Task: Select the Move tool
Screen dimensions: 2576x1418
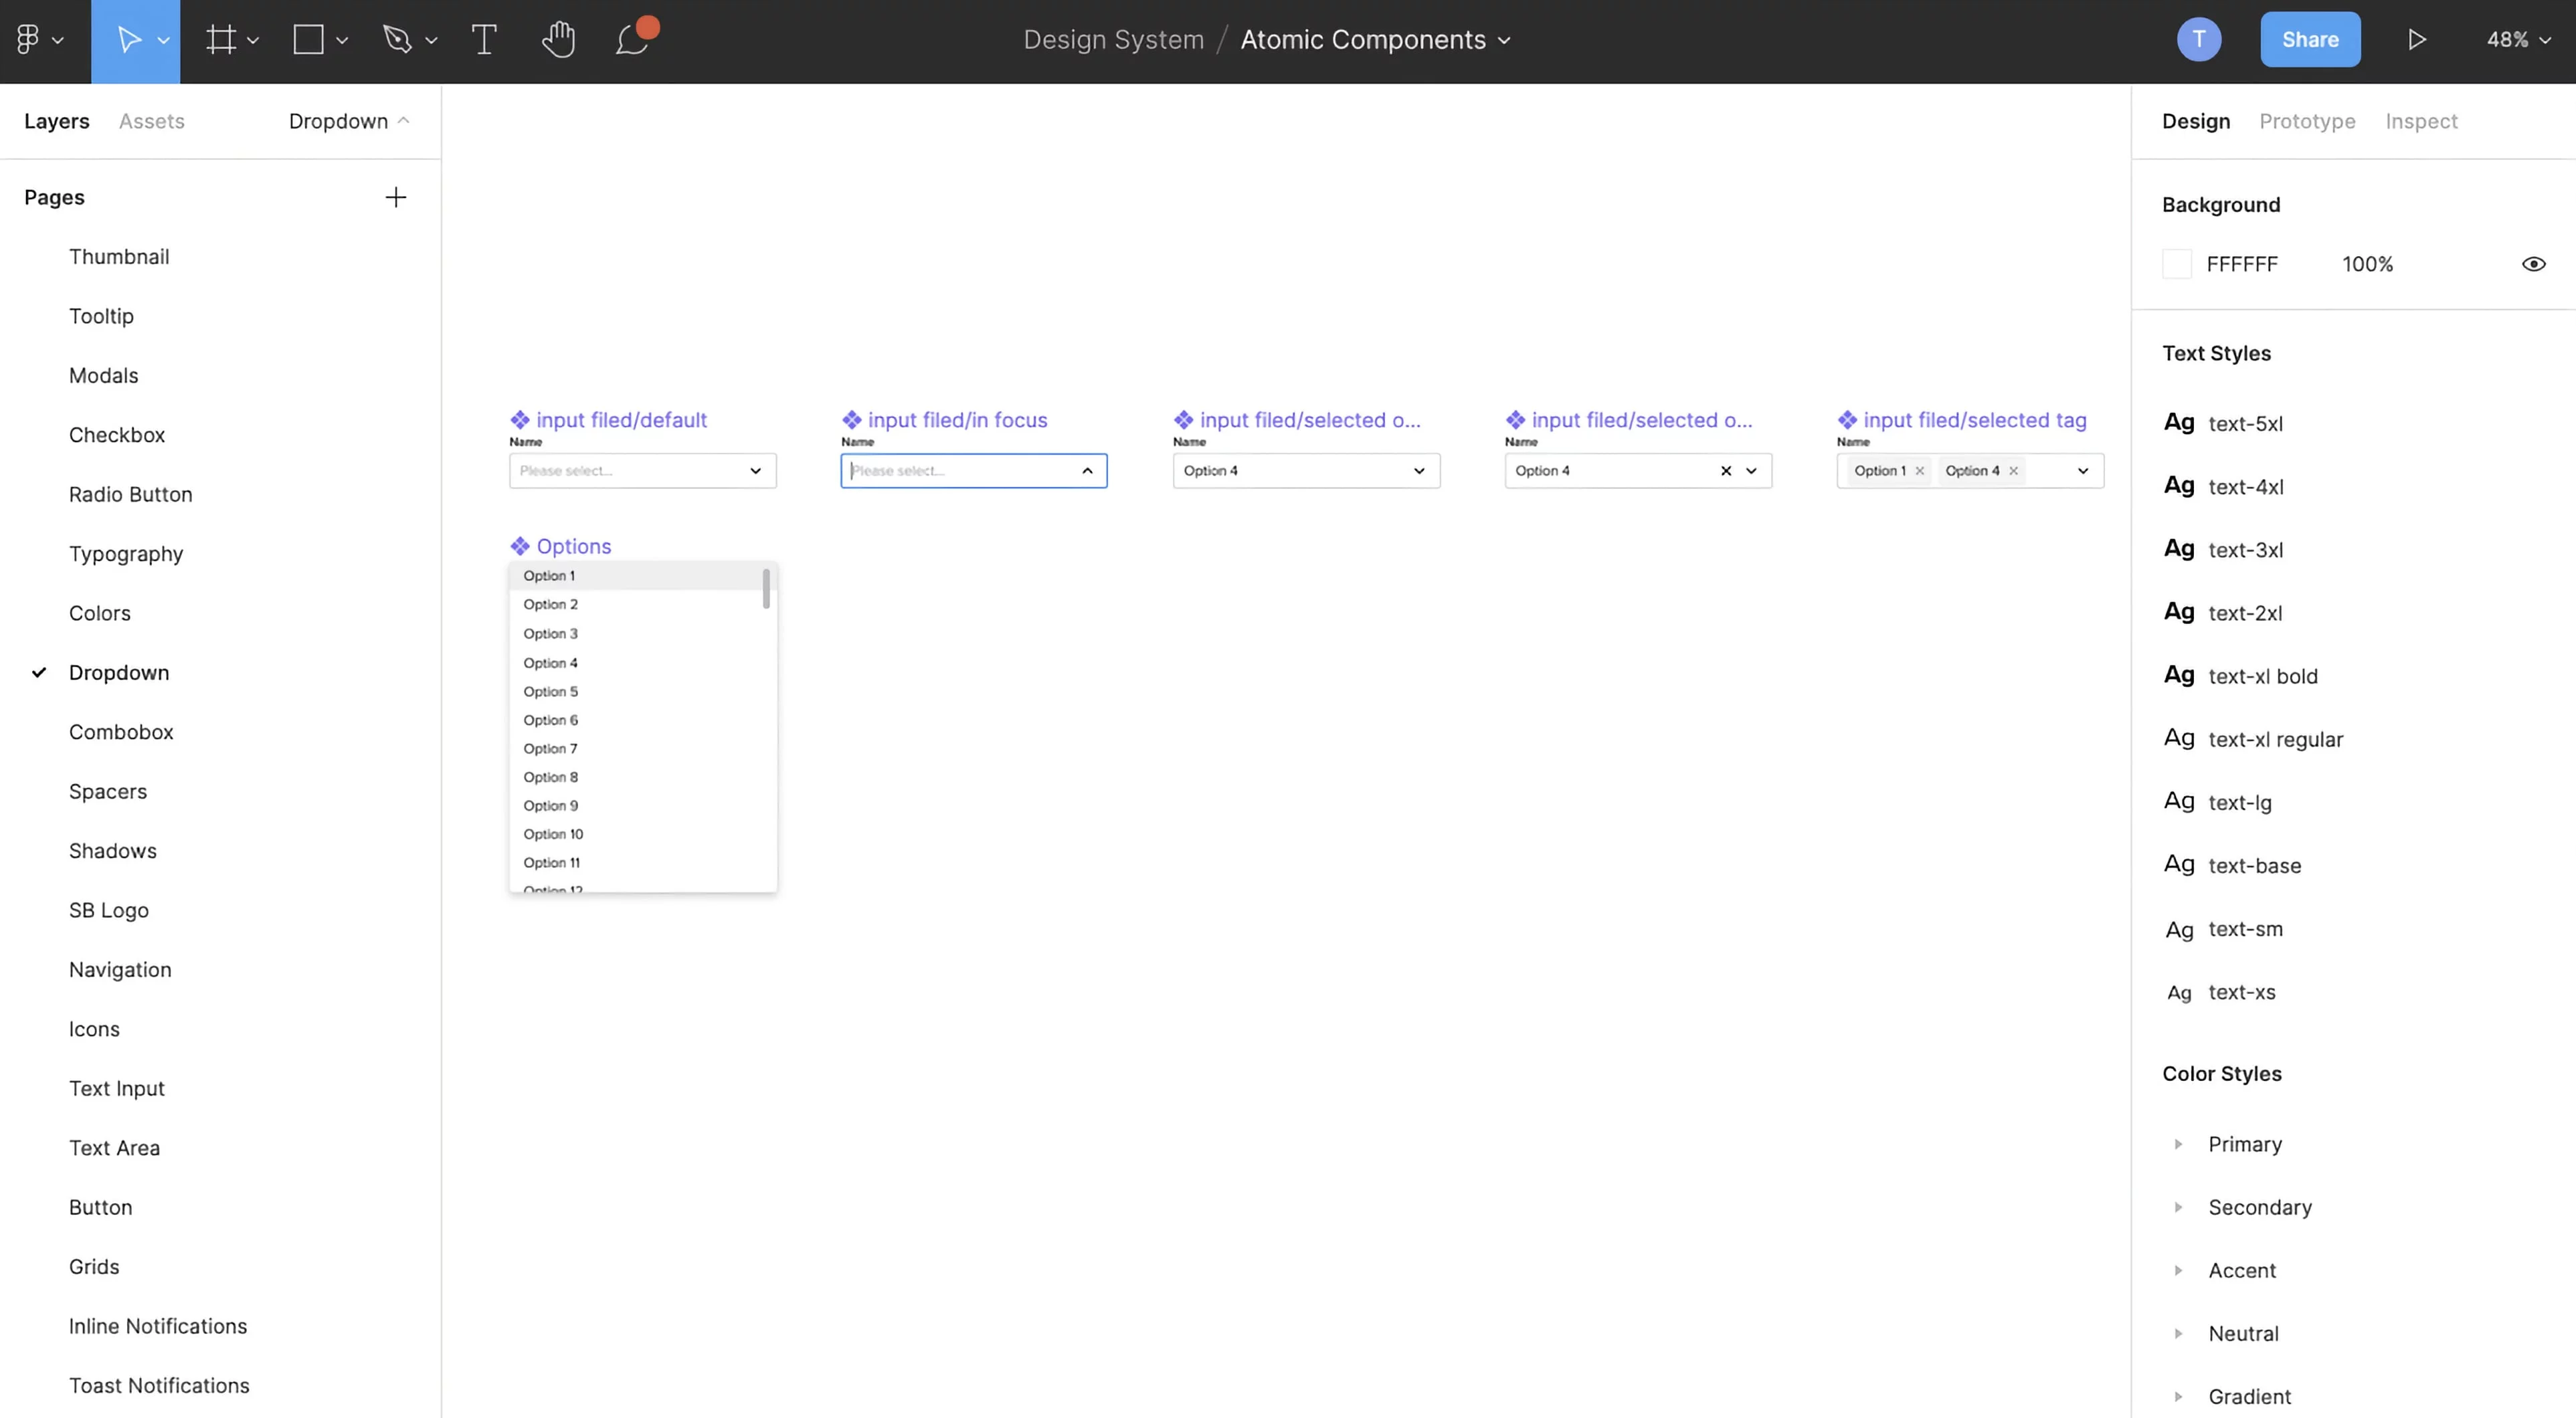Action: click(128, 40)
